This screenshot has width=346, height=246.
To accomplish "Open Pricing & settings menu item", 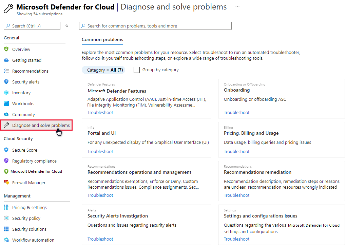I will coord(29,207).
